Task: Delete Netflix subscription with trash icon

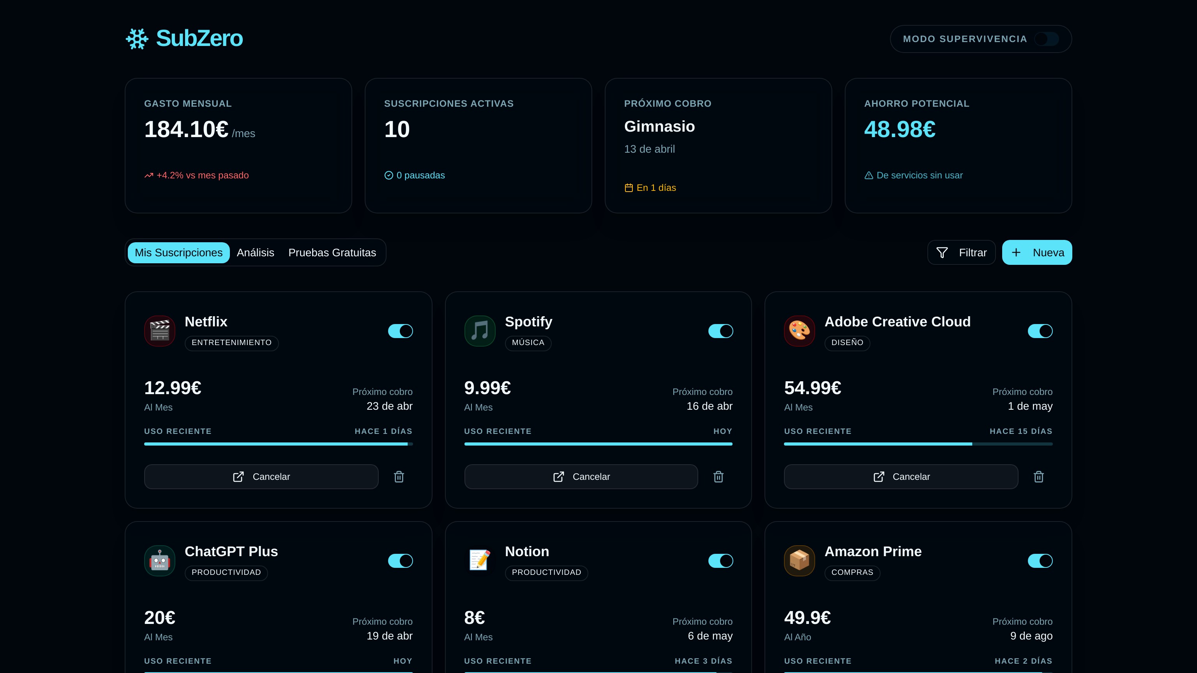Action: tap(399, 477)
